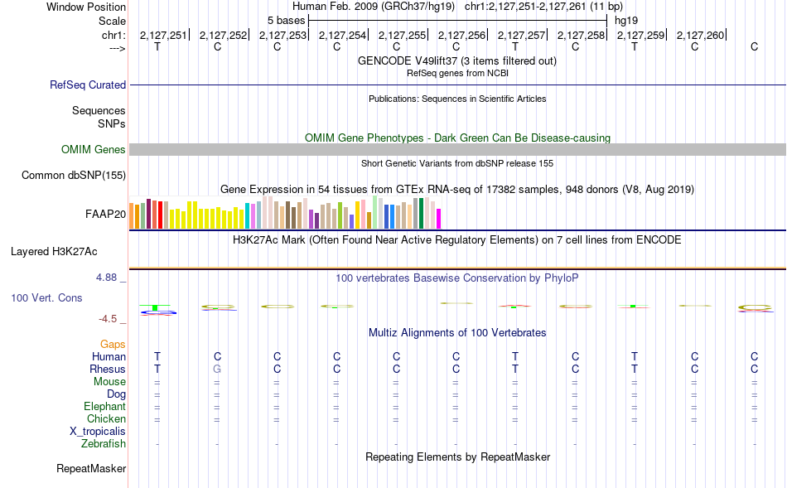
Task: Select the Scale track label
Action: [x=112, y=21]
